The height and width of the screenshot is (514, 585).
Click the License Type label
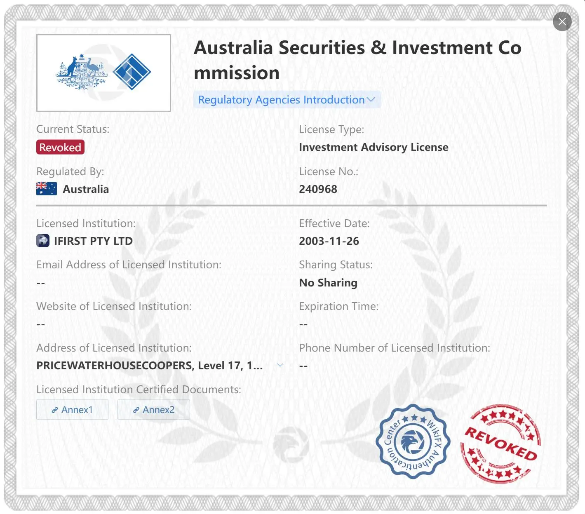pos(331,129)
